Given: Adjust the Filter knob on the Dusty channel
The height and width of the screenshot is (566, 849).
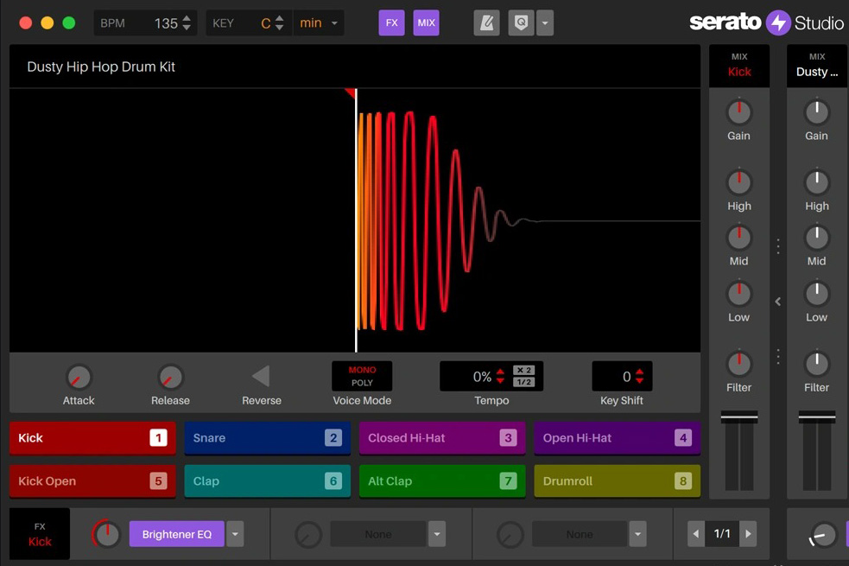Looking at the screenshot, I should 816,365.
